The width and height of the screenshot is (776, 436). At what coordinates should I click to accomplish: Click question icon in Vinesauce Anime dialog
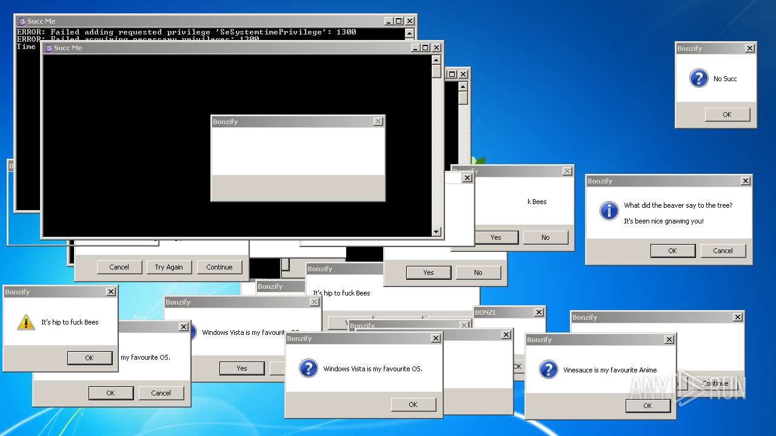click(x=549, y=370)
